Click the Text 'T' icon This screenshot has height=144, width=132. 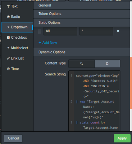[x=8, y=6]
